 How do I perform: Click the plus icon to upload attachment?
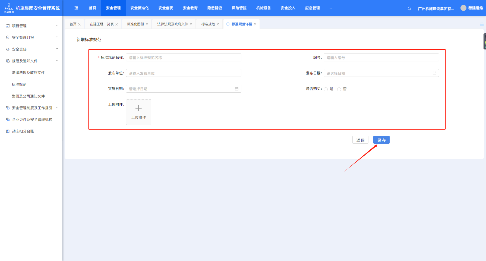pos(138,108)
